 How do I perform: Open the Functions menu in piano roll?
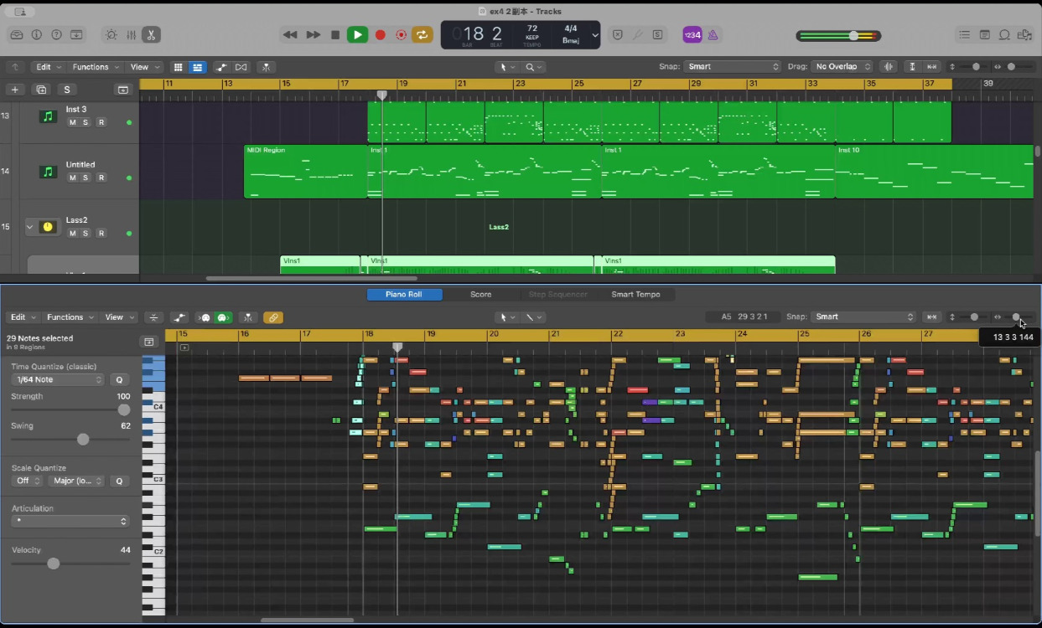[x=70, y=317]
